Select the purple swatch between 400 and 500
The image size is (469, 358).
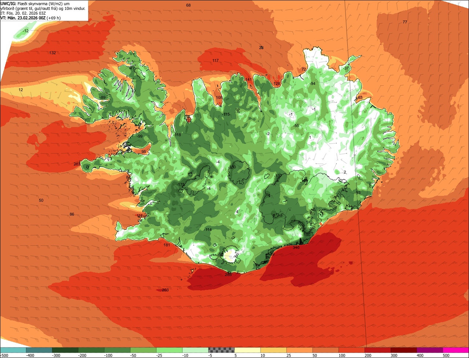(x=429, y=350)
